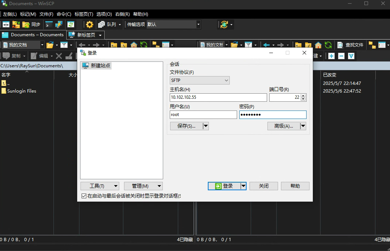Click the 密码 password field
The image size is (390, 251).
(x=273, y=115)
